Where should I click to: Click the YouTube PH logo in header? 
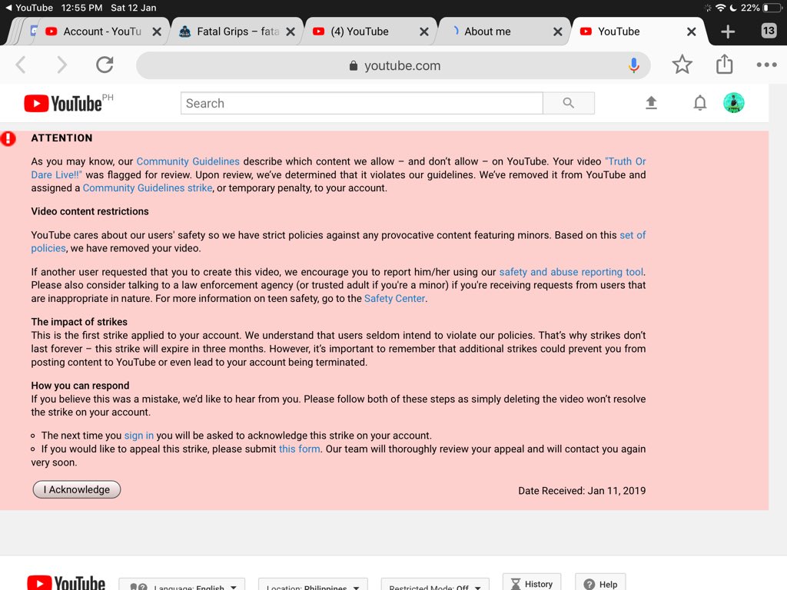pos(68,103)
